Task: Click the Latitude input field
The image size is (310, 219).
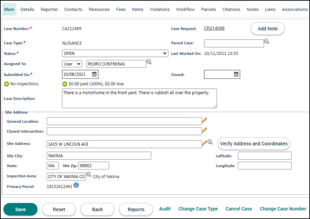Action: pos(265,156)
